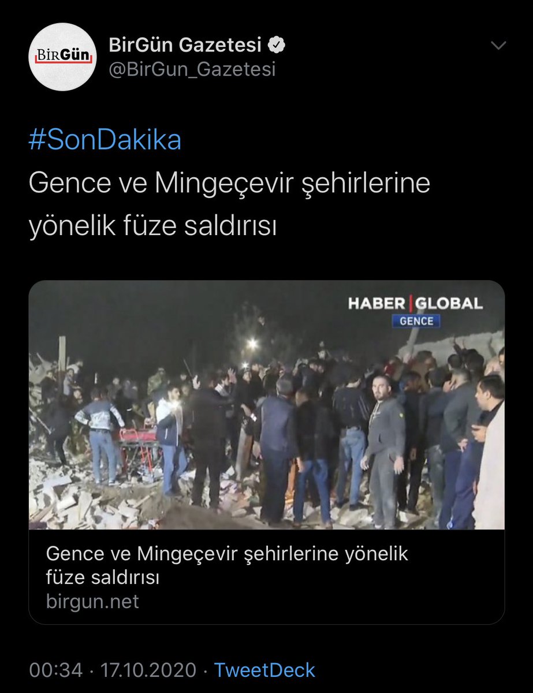
Task: Open the birgun.net domain link
Action: (92, 601)
